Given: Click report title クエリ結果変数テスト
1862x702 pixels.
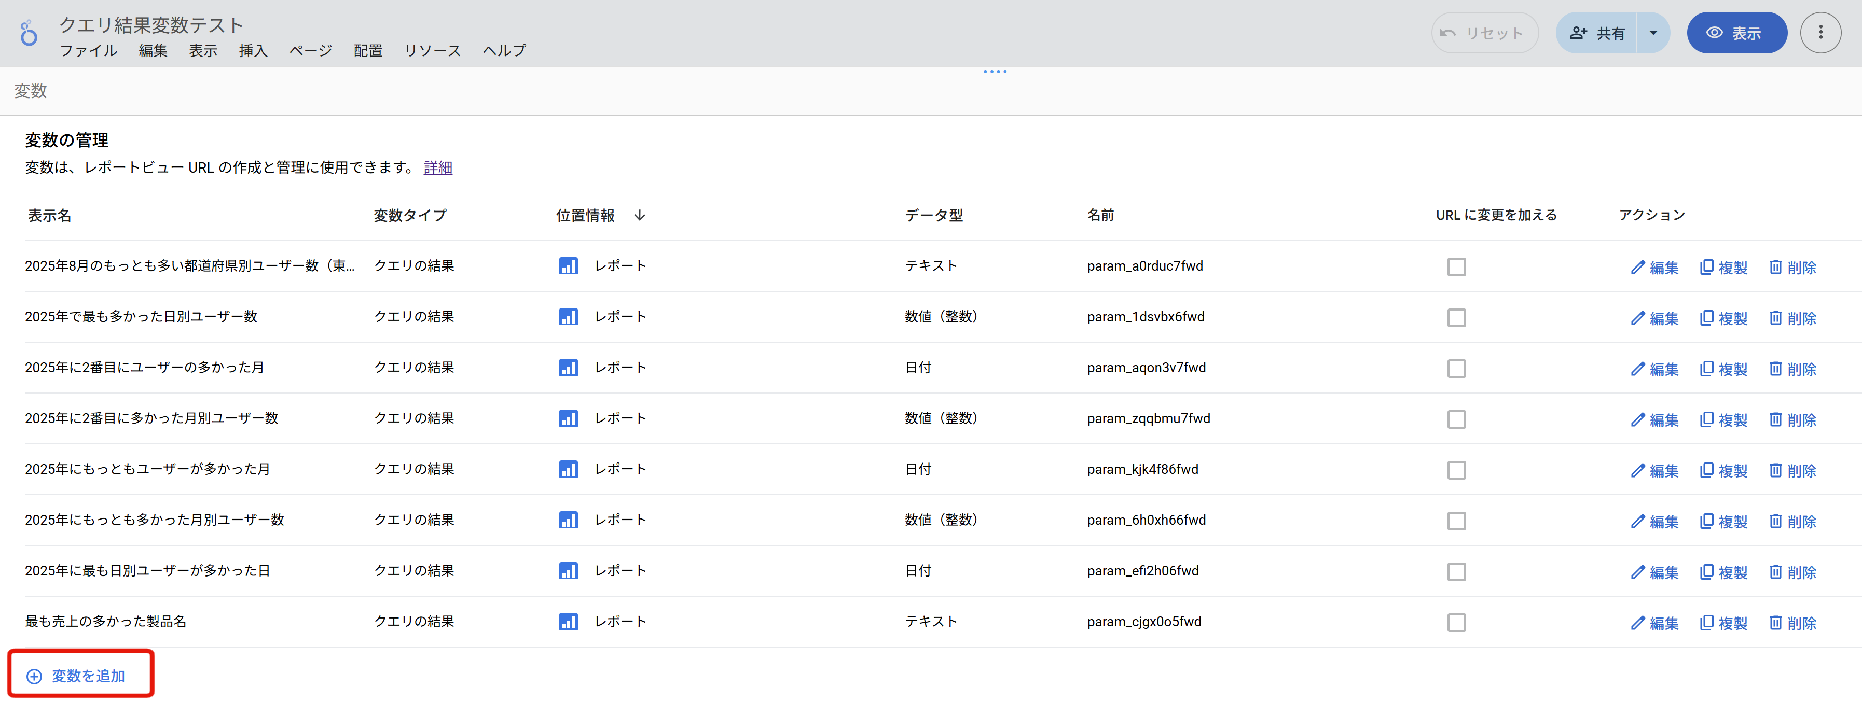Looking at the screenshot, I should click(x=151, y=24).
